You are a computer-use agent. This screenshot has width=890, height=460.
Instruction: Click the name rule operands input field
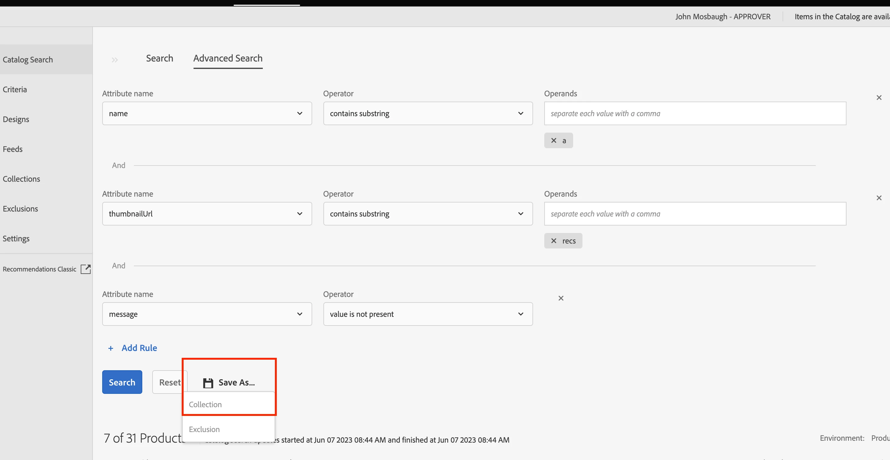pyautogui.click(x=695, y=113)
